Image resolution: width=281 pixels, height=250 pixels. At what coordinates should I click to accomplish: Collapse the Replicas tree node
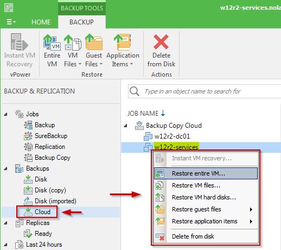pos(6,223)
